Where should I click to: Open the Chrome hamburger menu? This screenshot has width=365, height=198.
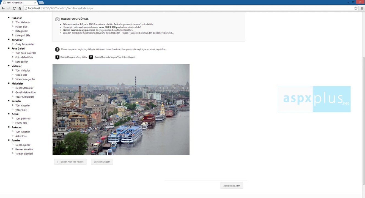click(x=362, y=8)
